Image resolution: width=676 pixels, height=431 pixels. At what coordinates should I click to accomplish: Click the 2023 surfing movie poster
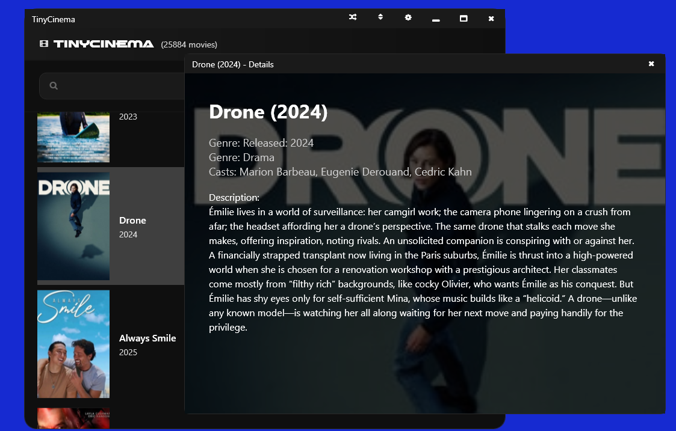pos(73,137)
